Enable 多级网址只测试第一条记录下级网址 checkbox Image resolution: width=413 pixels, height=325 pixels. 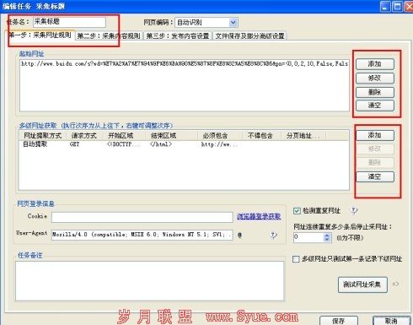point(296,259)
